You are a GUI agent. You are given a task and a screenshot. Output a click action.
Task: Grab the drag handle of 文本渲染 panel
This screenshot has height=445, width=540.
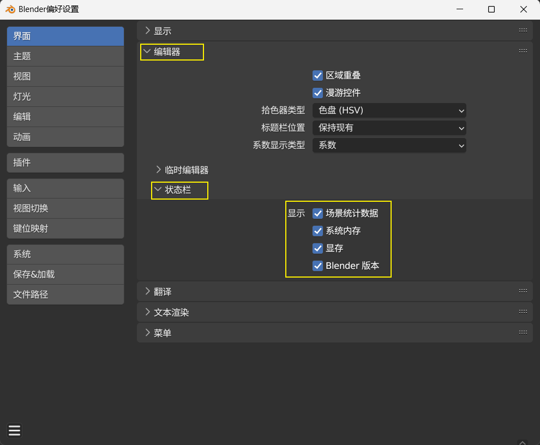coord(523,312)
